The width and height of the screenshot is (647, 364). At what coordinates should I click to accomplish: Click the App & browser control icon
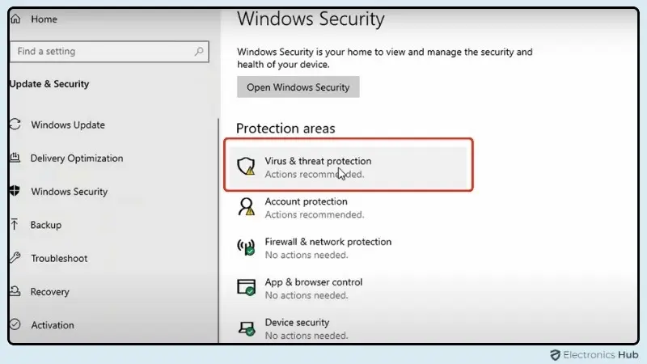click(246, 288)
